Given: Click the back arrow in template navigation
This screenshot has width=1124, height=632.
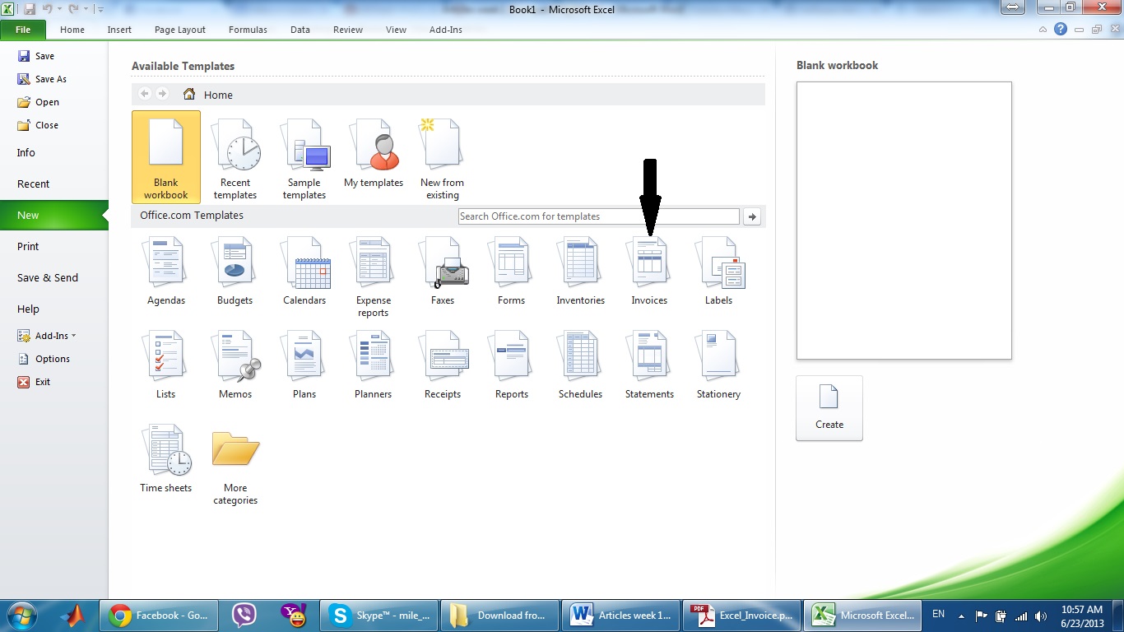Looking at the screenshot, I should pos(145,94).
